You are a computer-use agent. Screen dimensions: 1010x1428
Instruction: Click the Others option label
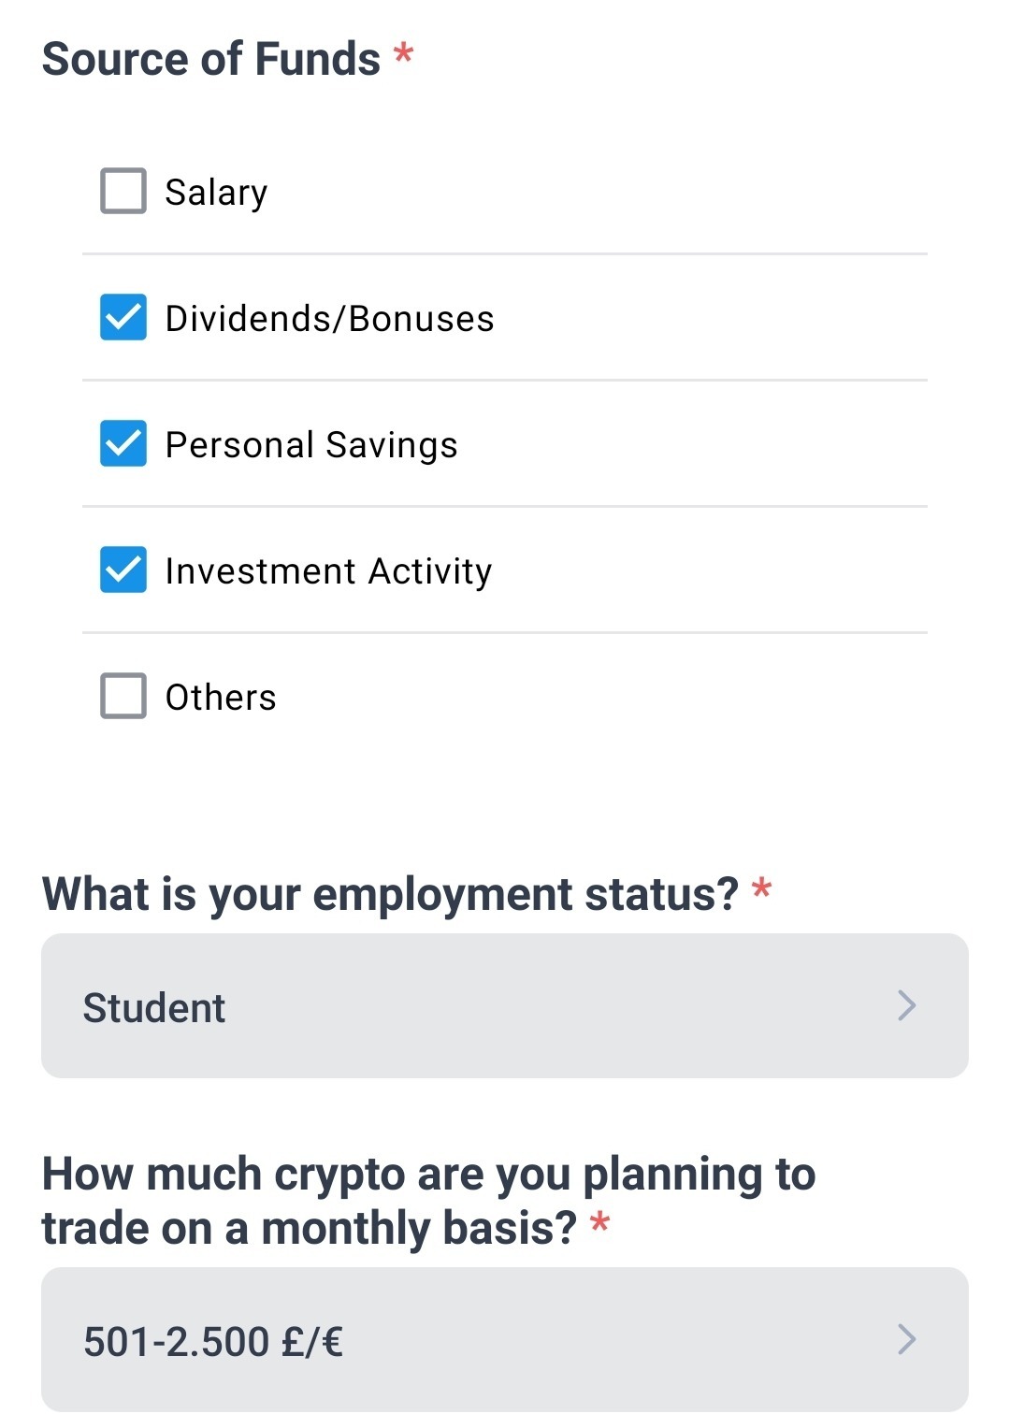coord(221,698)
